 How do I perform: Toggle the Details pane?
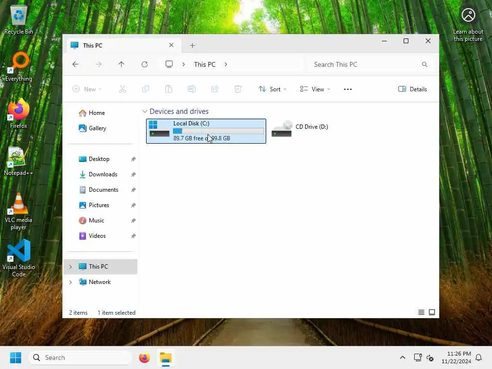click(412, 89)
